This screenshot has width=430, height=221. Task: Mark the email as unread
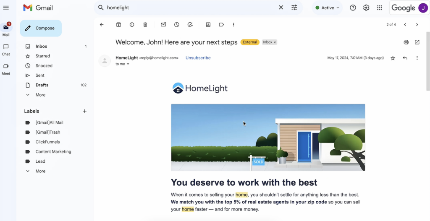click(x=163, y=25)
